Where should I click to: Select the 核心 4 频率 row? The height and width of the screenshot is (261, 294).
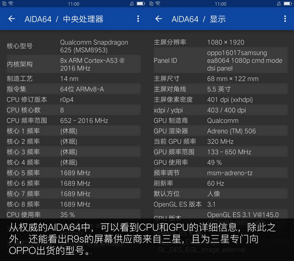(74, 162)
